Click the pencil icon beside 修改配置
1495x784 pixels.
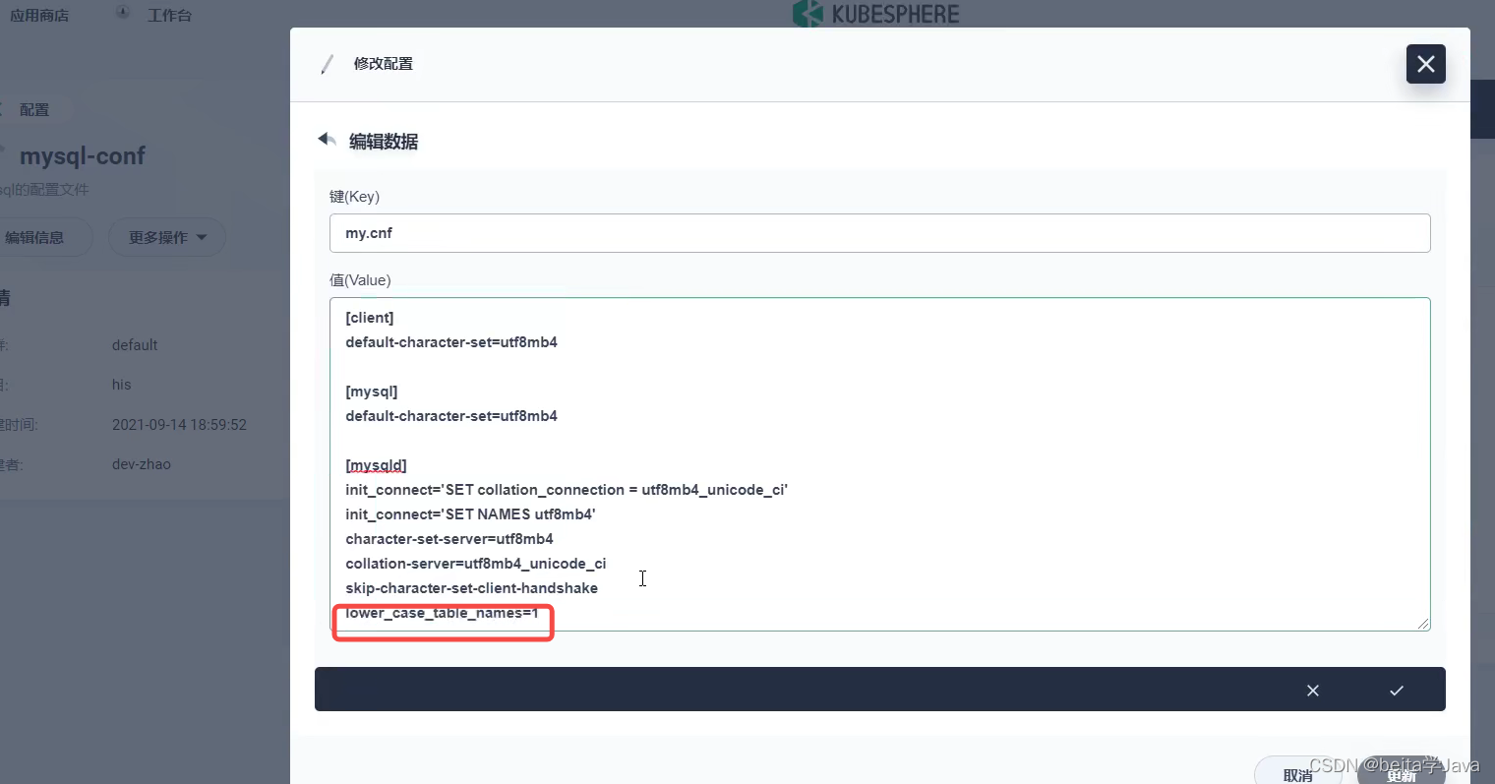(x=327, y=64)
